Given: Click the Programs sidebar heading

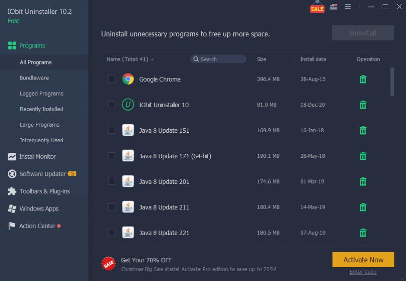Looking at the screenshot, I should tap(32, 46).
